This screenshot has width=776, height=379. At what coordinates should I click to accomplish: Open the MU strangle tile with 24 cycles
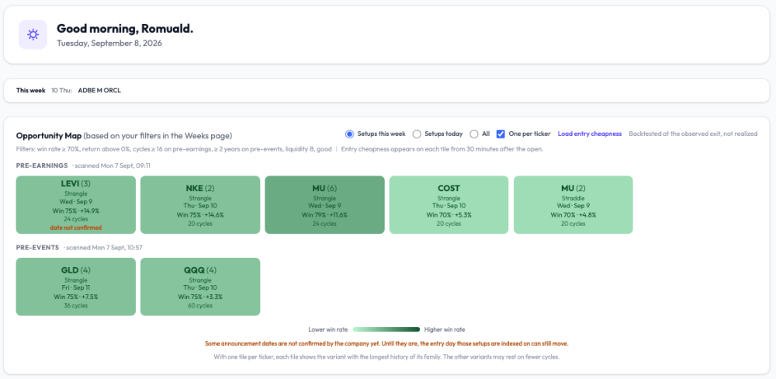[x=324, y=204]
